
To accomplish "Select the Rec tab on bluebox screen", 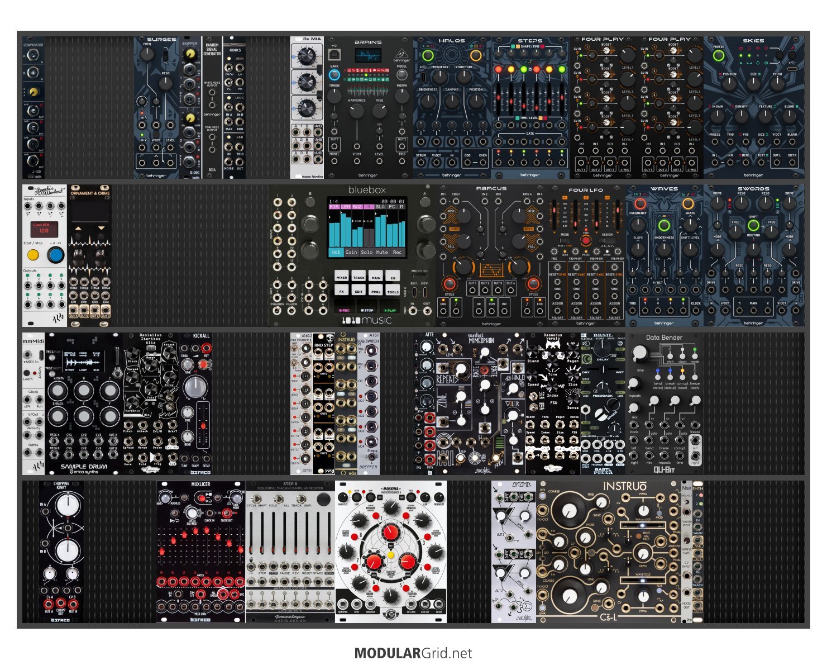I will [x=397, y=252].
